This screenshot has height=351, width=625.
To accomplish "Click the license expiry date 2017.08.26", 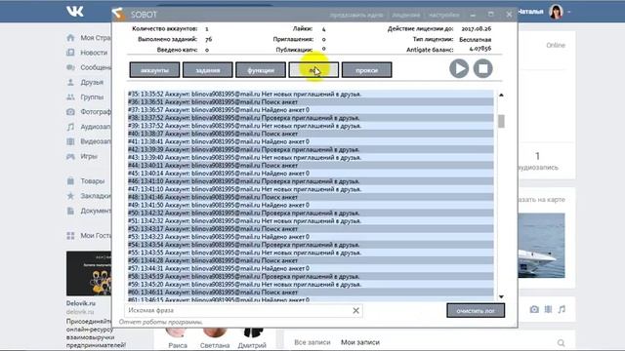I will [477, 28].
